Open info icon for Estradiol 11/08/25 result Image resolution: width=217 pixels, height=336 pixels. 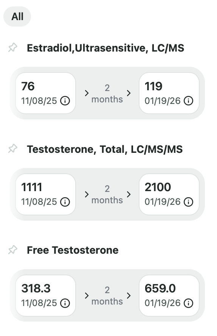point(65,100)
